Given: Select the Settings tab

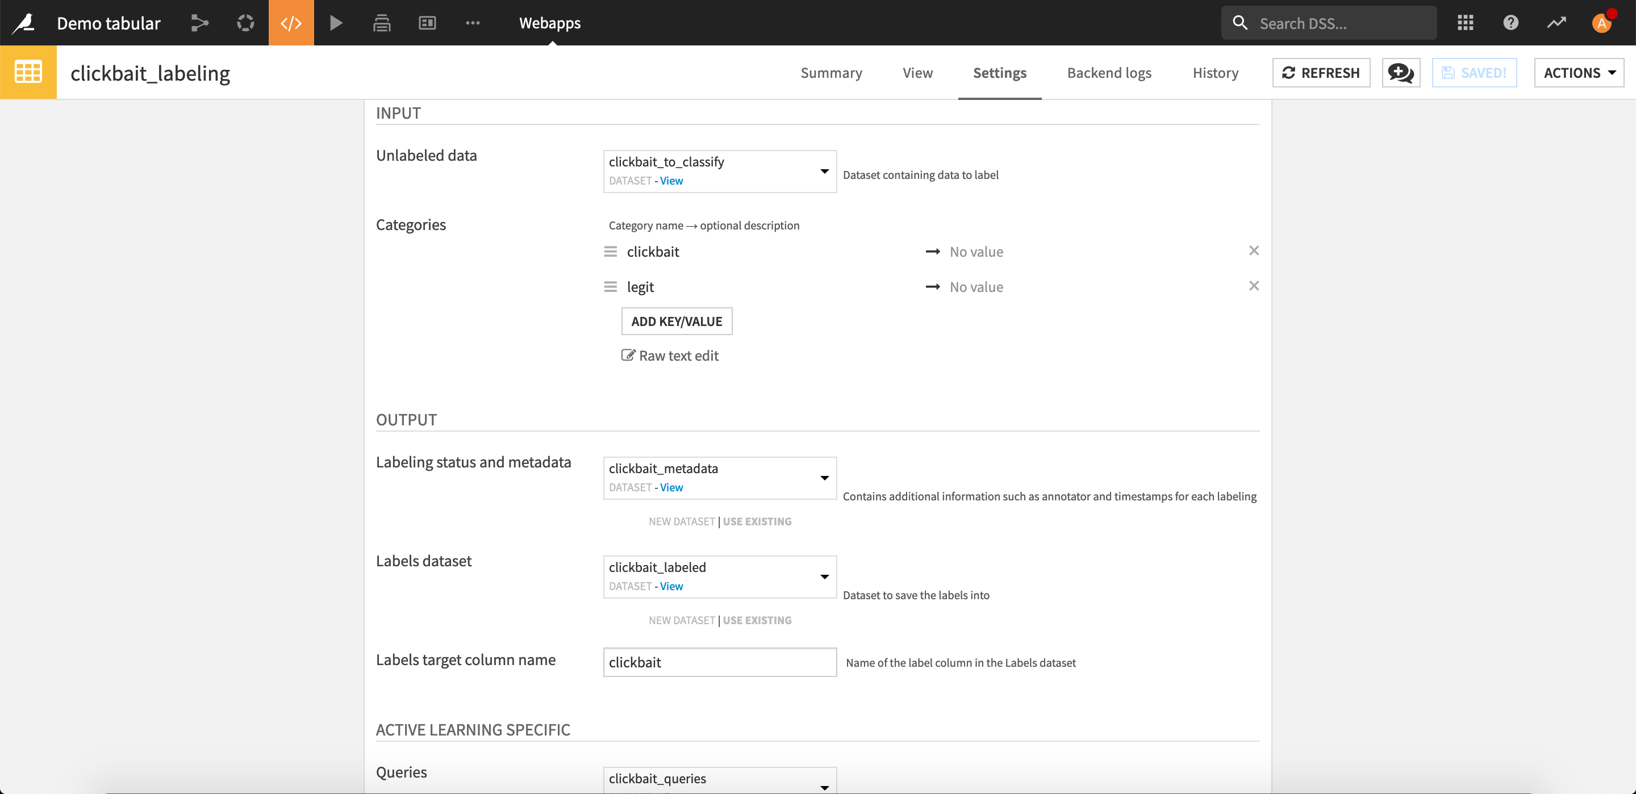Looking at the screenshot, I should pyautogui.click(x=1000, y=72).
